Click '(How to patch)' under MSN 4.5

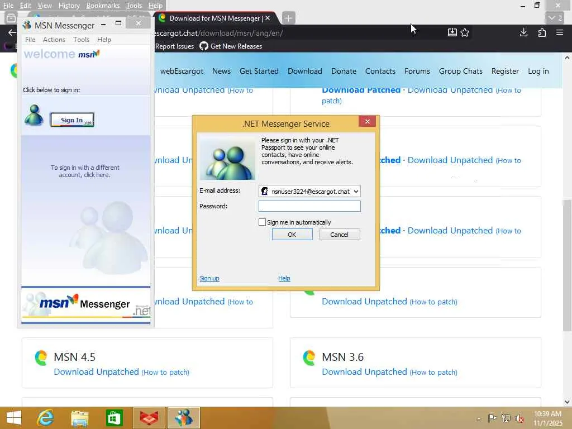(x=165, y=372)
